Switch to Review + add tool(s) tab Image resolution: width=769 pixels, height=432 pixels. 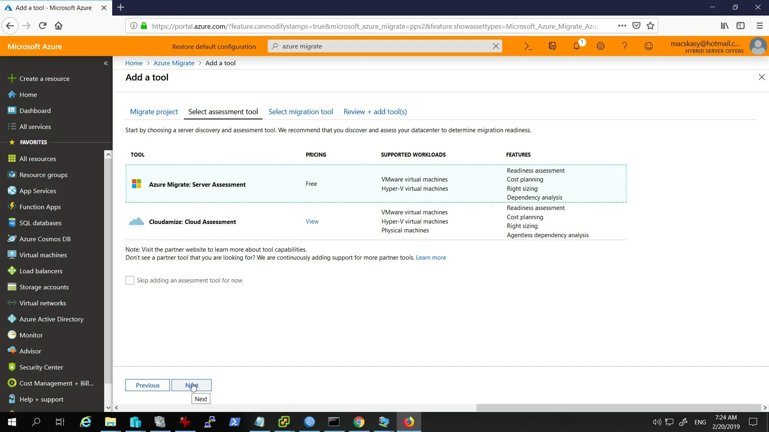(x=375, y=112)
